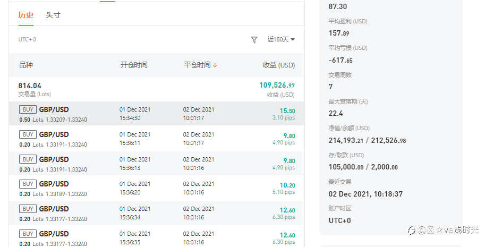Click BUY badge of trade opened 15:36:34

[x=28, y=209]
